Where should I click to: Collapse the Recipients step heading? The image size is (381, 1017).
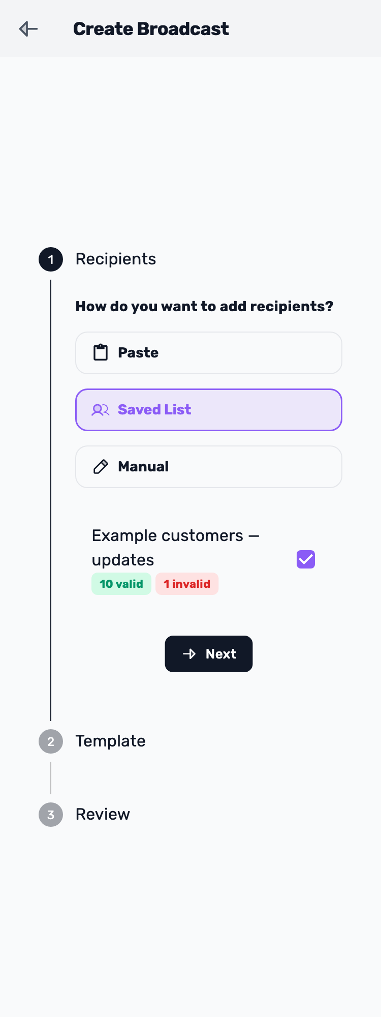click(116, 259)
